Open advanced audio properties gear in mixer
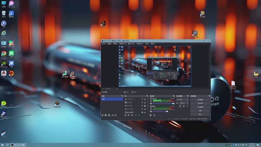 151,115
